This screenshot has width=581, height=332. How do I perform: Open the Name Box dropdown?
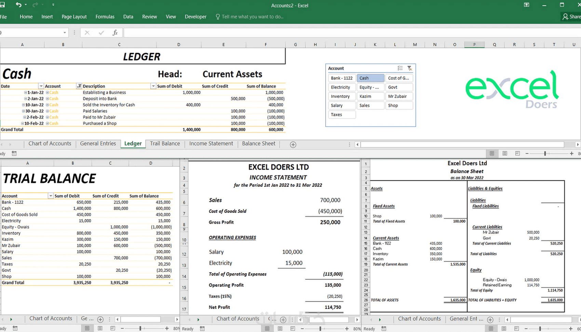(65, 33)
